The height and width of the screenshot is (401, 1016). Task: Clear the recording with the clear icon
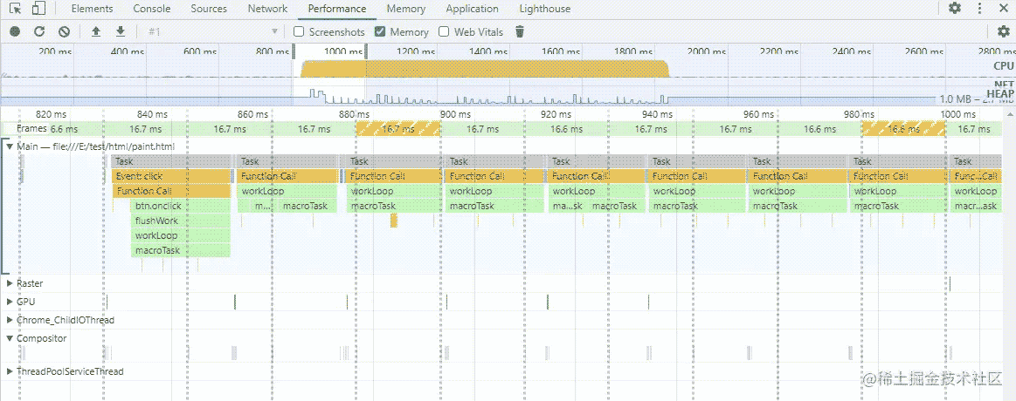64,31
